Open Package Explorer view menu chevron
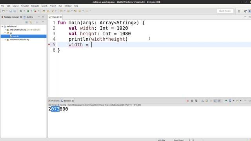 coord(43,22)
